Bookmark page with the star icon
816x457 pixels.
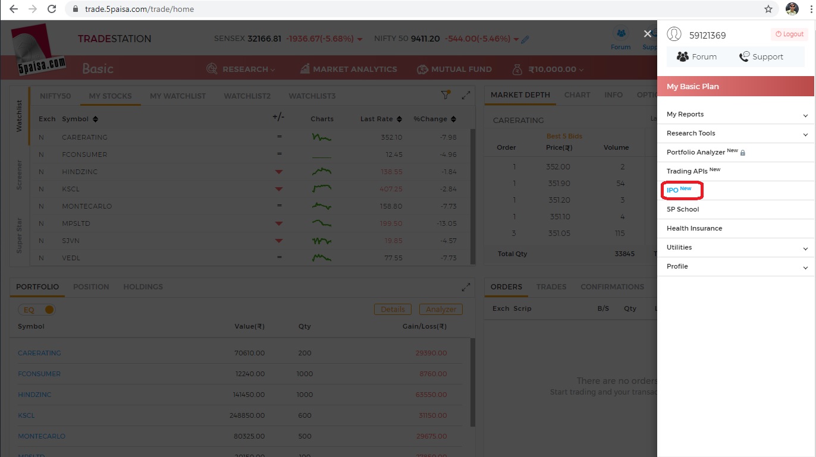click(768, 9)
